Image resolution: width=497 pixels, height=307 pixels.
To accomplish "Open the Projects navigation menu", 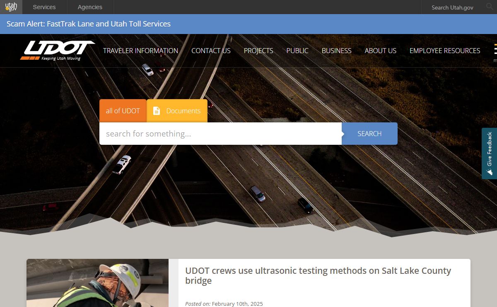I will 258,51.
